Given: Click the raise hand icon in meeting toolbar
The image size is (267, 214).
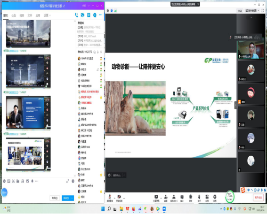Looking at the screenshot, I should click(x=199, y=198).
